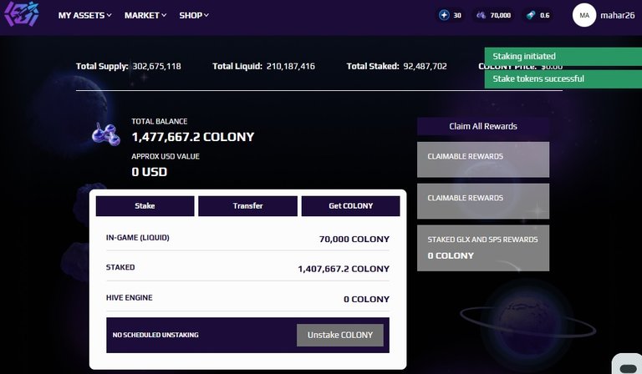This screenshot has height=374, width=642.
Task: Dismiss the Stake tokens successful notification
Action: coord(563,78)
